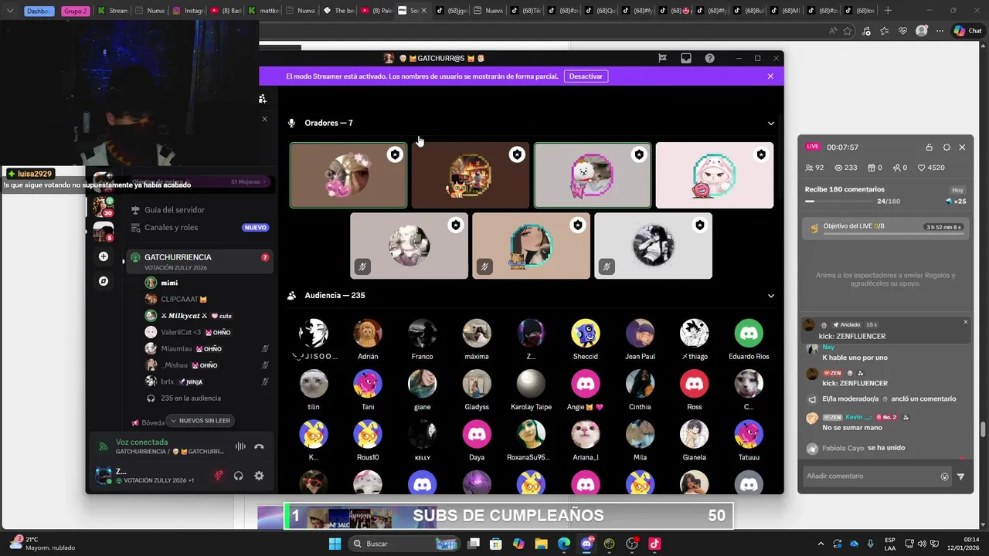Open the Discord icon on the Windows taskbar
The width and height of the screenshot is (989, 556).
click(586, 544)
